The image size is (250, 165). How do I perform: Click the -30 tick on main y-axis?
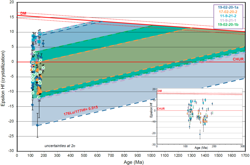pos(11,151)
